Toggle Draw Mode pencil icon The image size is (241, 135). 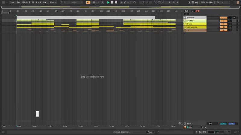[x=189, y=2]
